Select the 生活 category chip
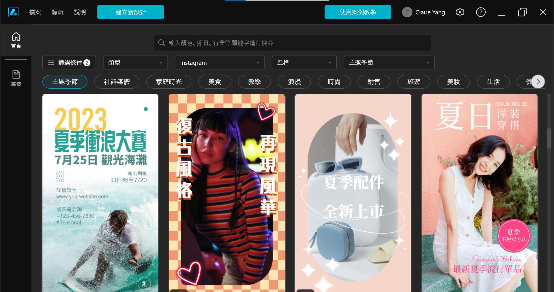Screen dimensions: 554x292 493,82
